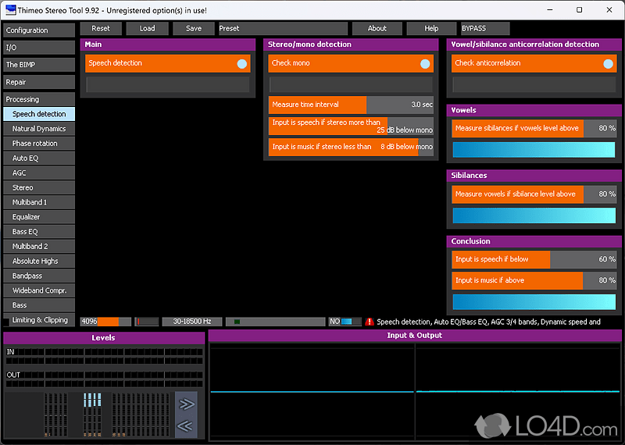Click the Load button

(x=147, y=28)
